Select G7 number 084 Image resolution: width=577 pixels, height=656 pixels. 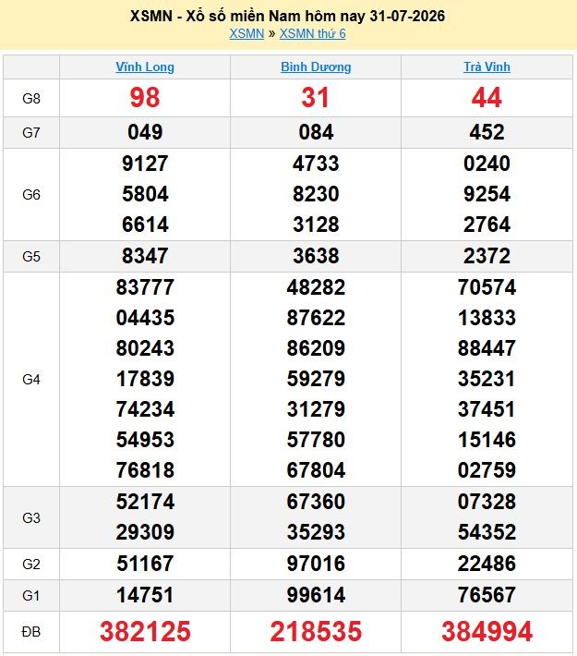pos(316,132)
